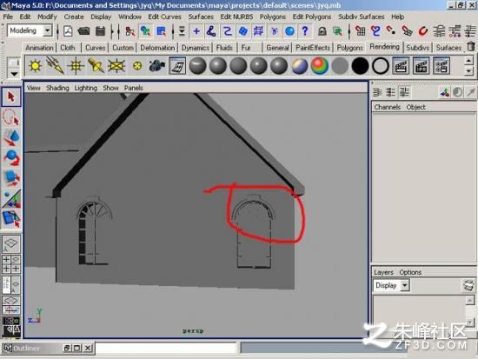Image resolution: width=478 pixels, height=359 pixels.
Task: Choose the Rotate tool in toolbox
Action: pos(11,157)
